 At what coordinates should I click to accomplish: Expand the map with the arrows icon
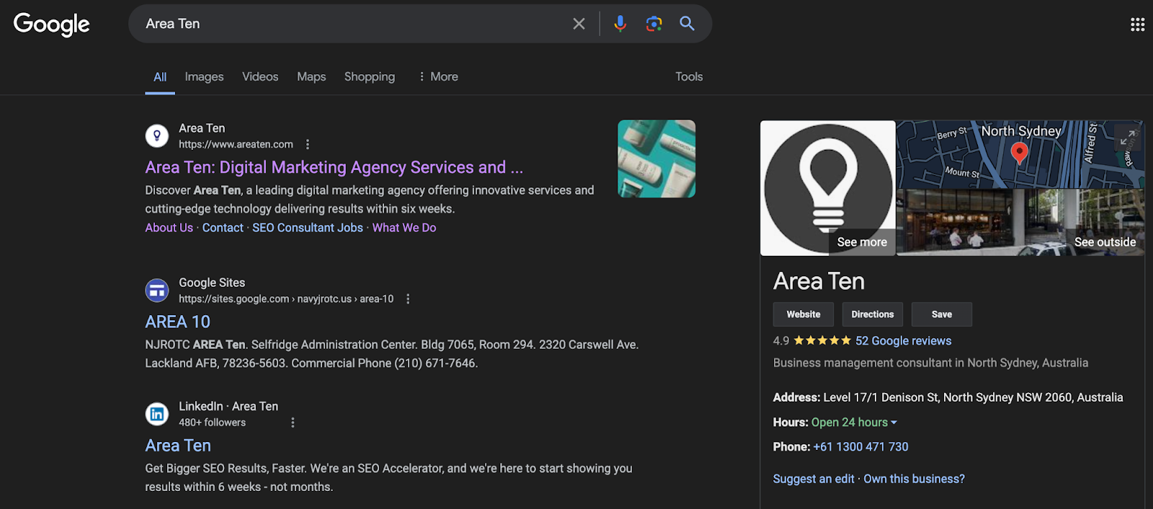point(1128,136)
